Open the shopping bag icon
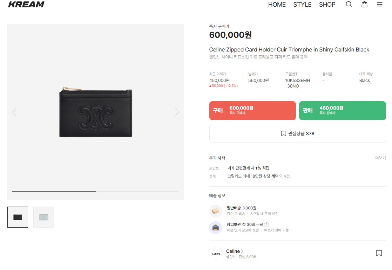Viewport: 392px width, 270px height. [364, 5]
